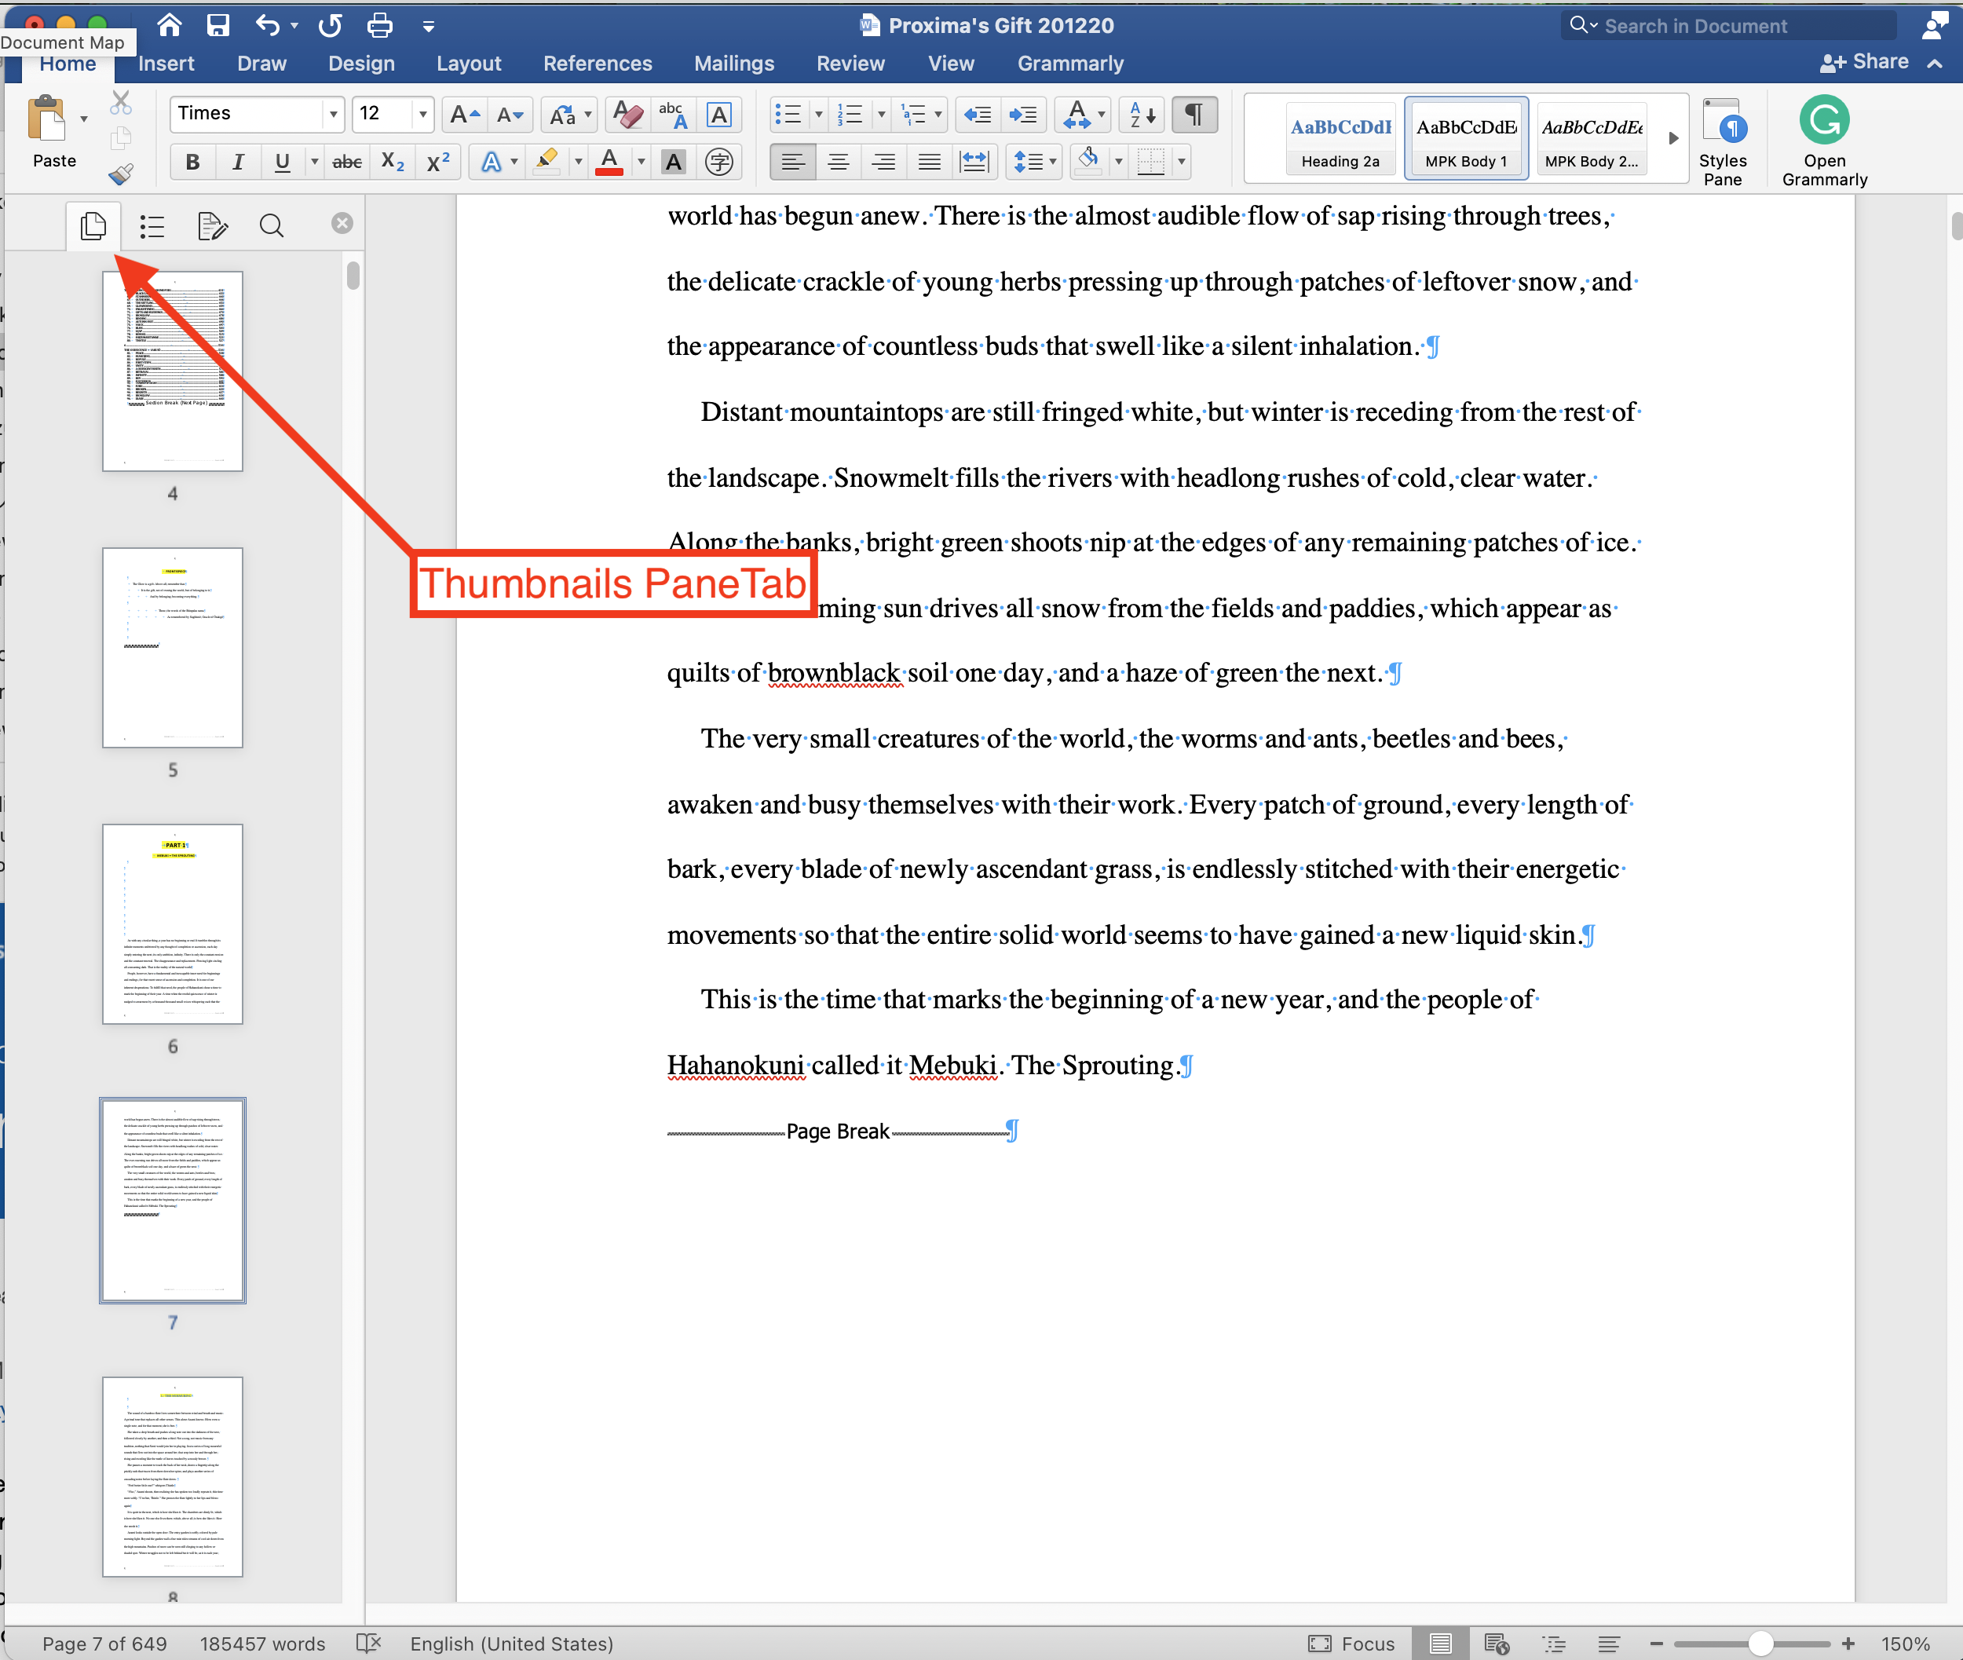
Task: Click the Cut scissors icon
Action: [x=120, y=103]
